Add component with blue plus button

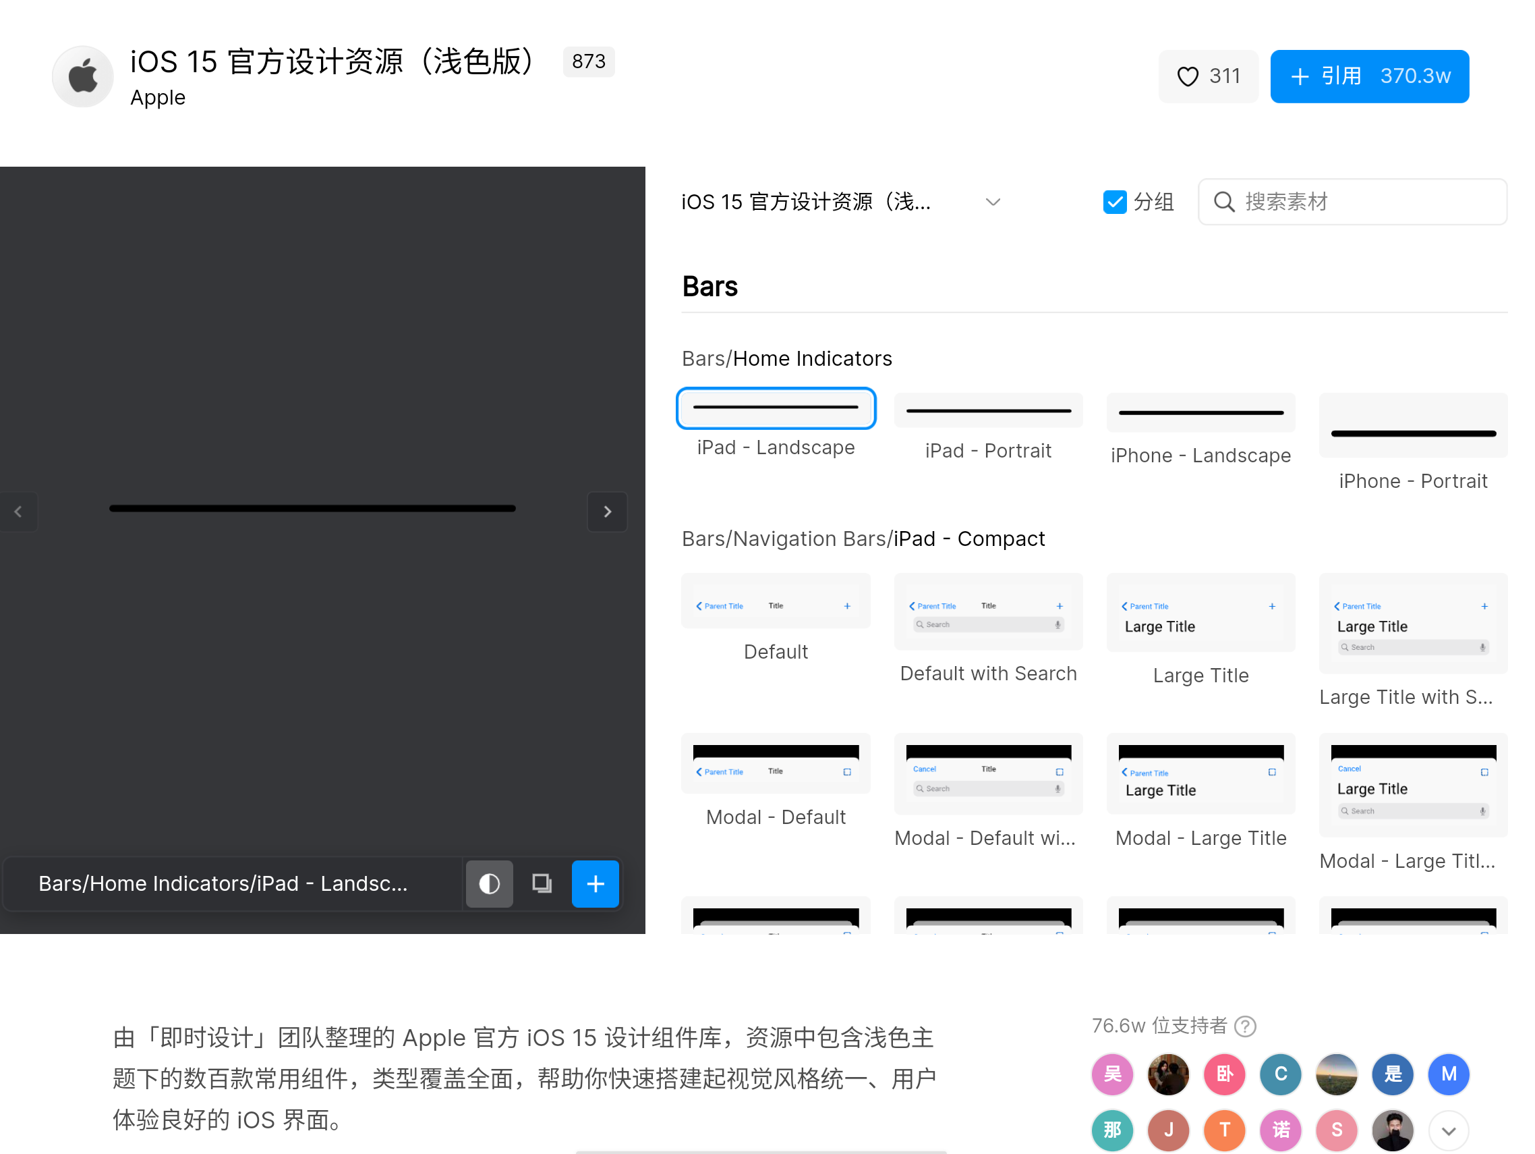(x=596, y=883)
